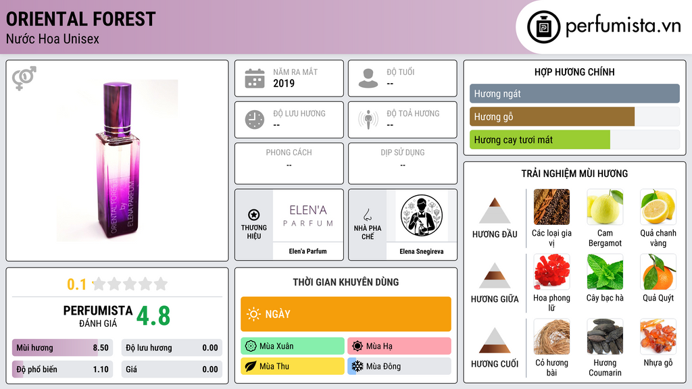Click the person icon beside Độ tuổi

click(x=368, y=78)
